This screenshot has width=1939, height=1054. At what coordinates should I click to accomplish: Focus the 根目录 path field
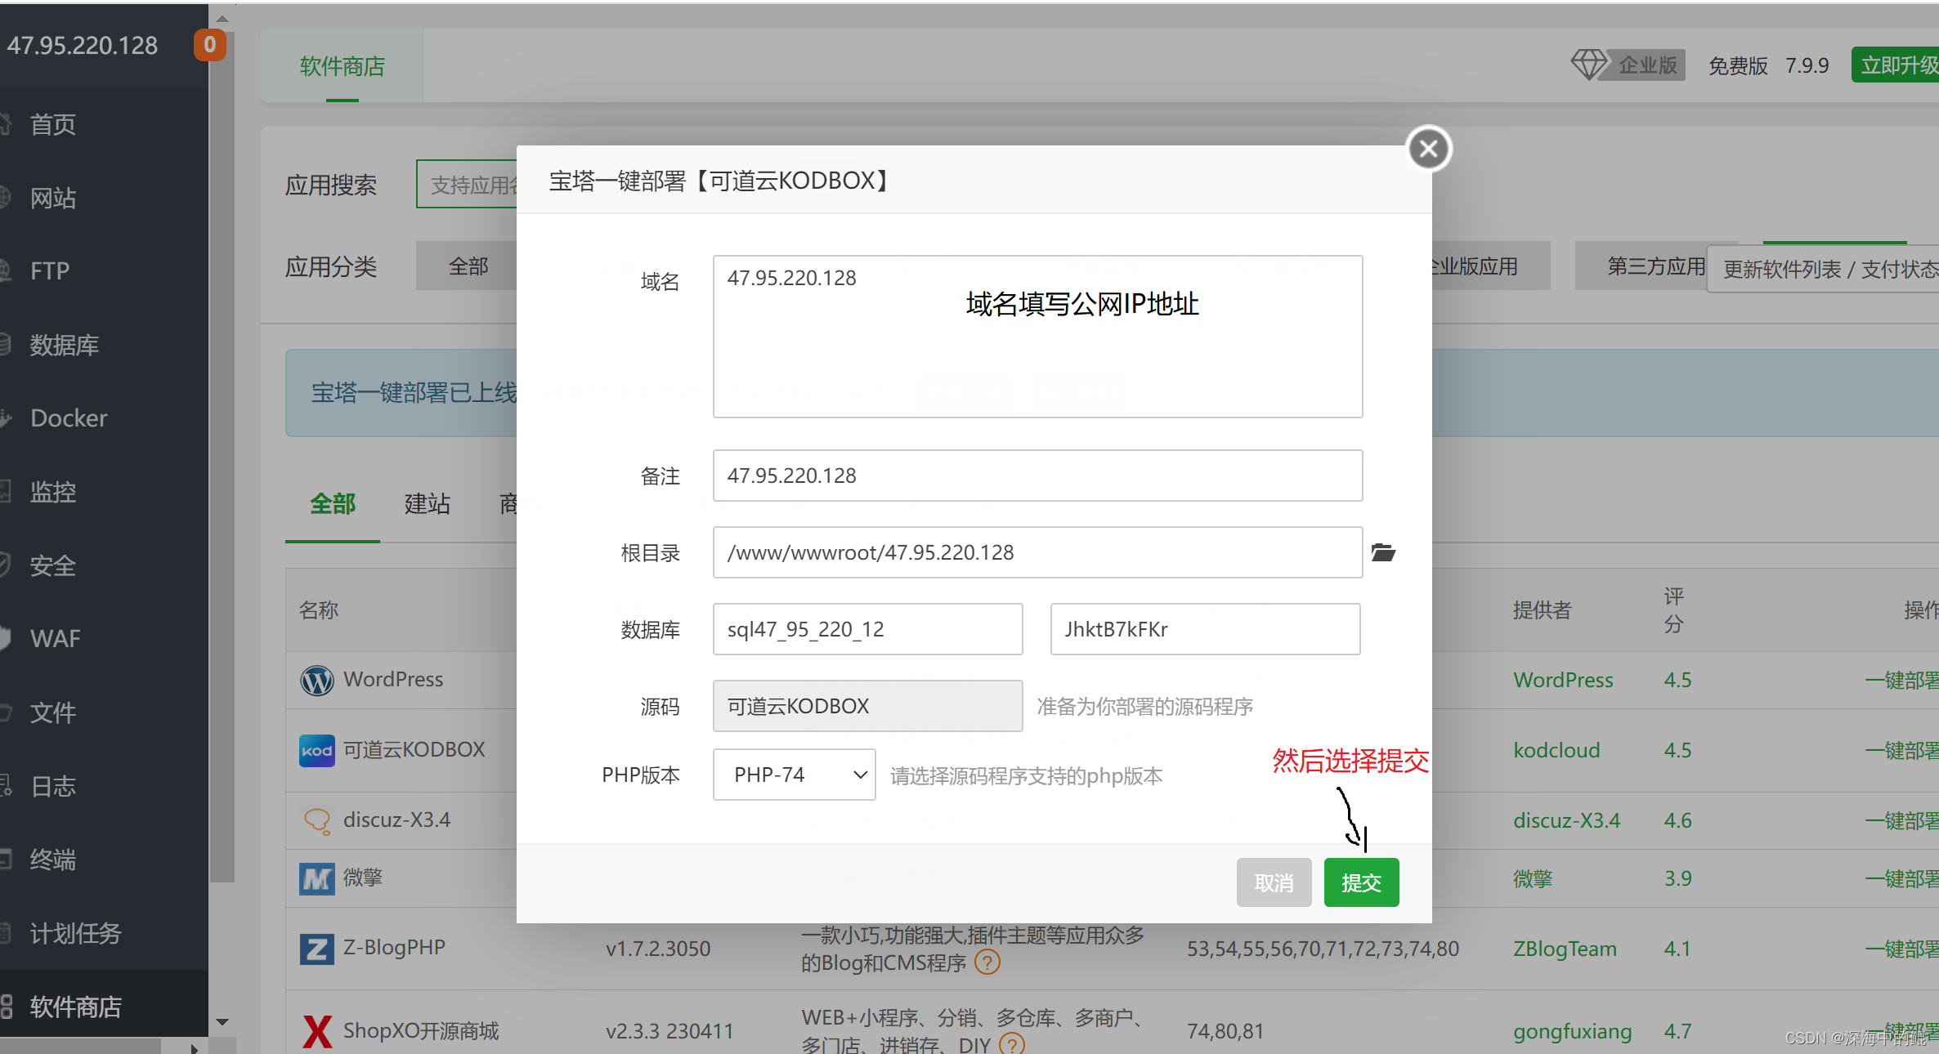coord(1037,552)
